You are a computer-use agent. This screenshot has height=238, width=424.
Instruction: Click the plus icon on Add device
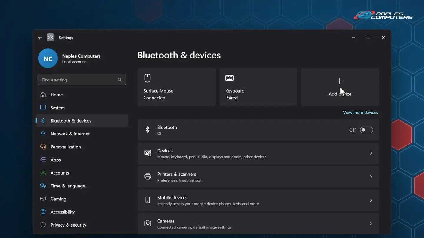pyautogui.click(x=340, y=81)
